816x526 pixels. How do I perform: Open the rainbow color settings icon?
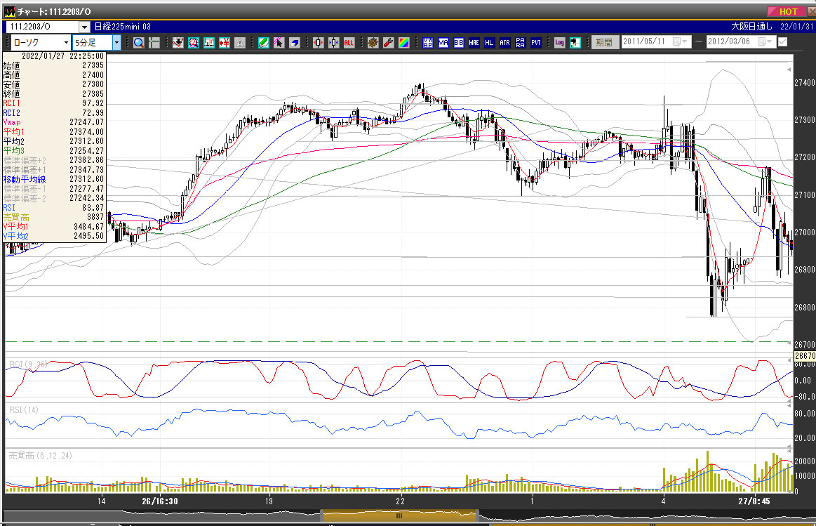tap(403, 42)
